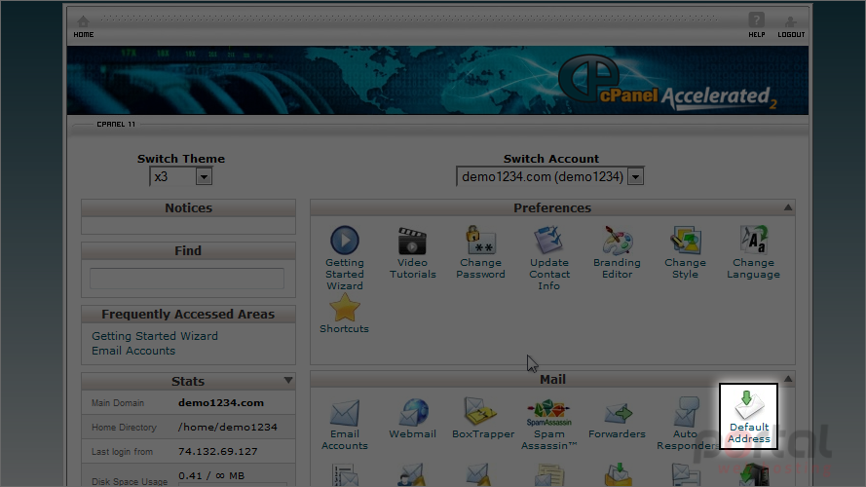Click the Notices panel header

188,208
